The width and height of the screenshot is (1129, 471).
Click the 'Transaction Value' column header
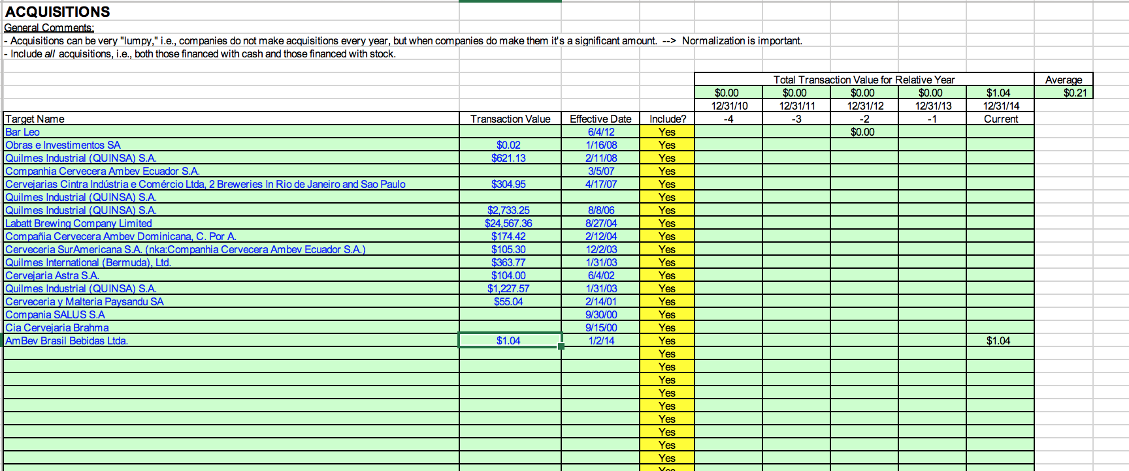(510, 119)
